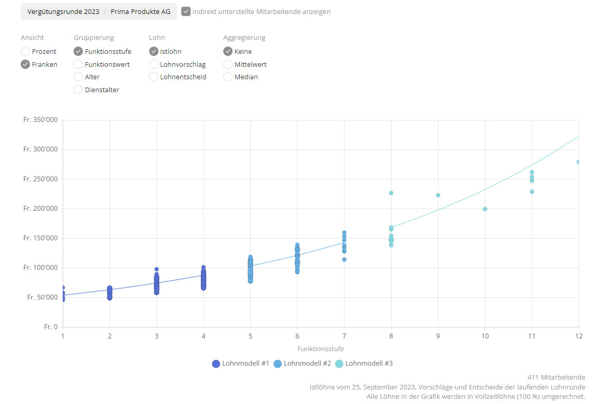Set aggregation to Keine

pos(228,51)
